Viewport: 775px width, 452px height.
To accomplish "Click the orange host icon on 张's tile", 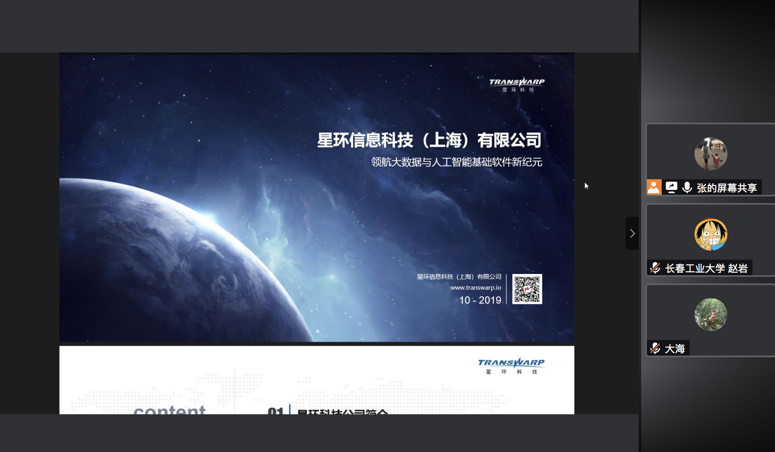I will click(654, 187).
